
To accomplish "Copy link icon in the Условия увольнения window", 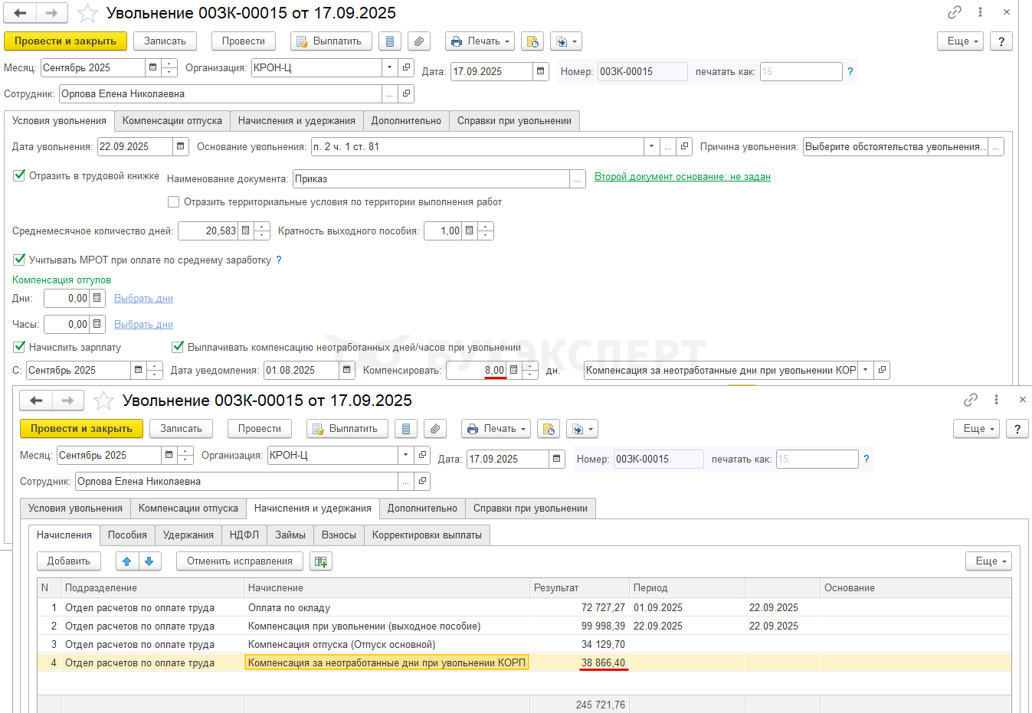I will coord(955,12).
